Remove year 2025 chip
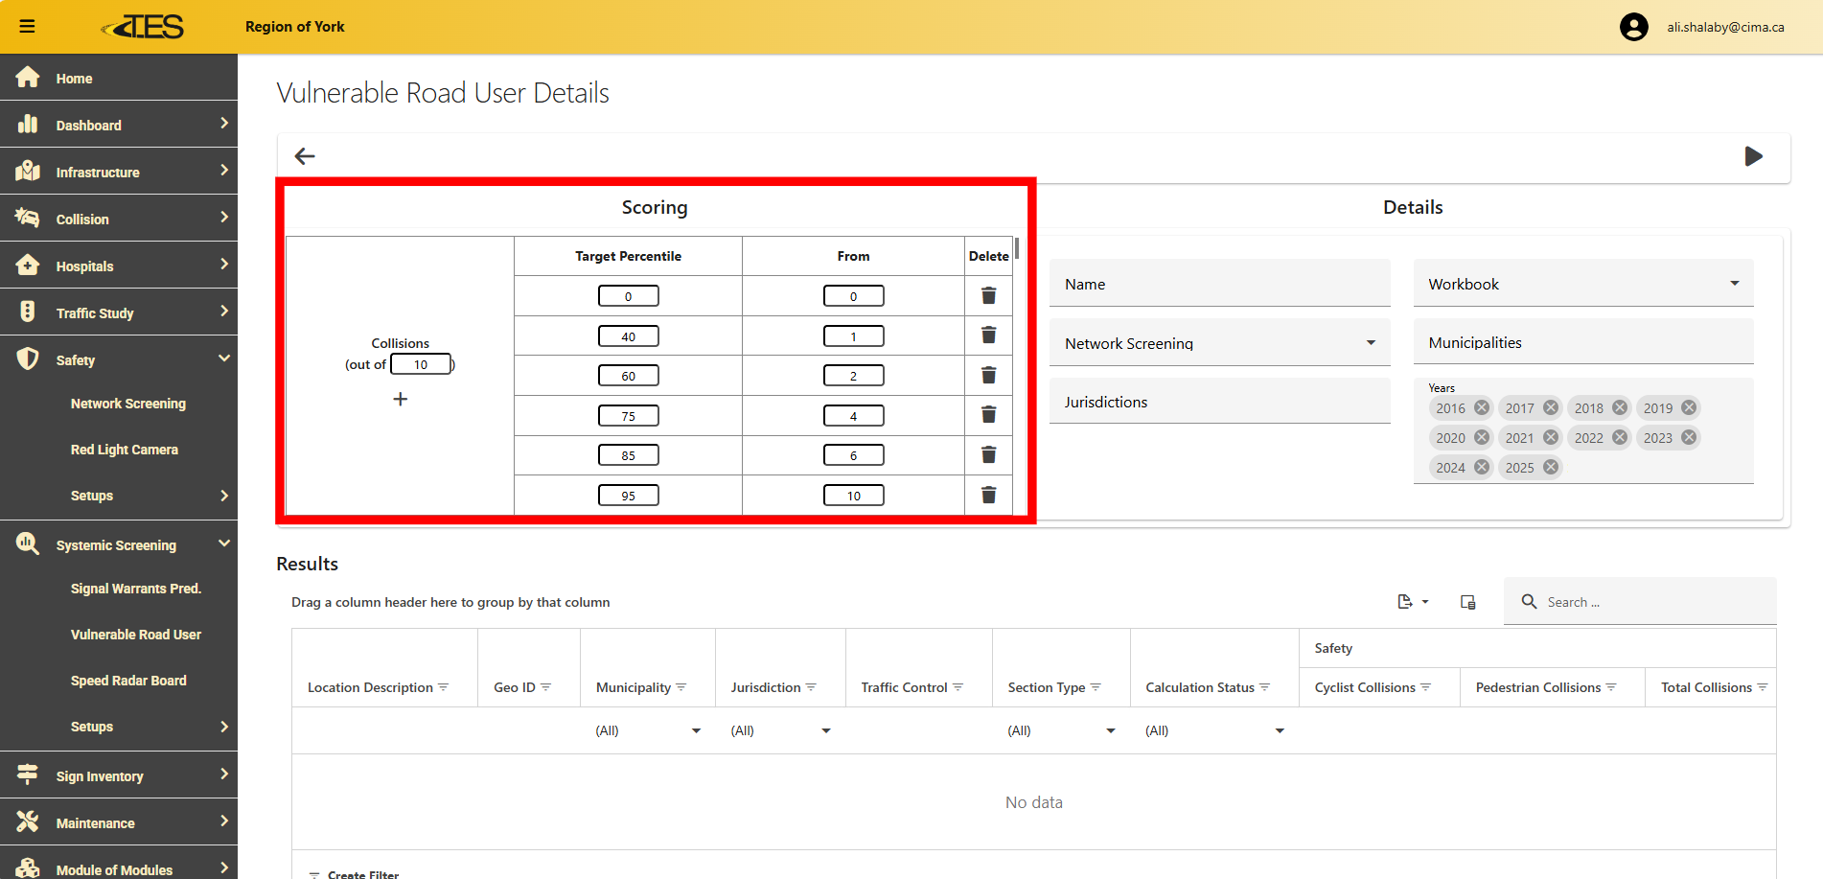Viewport: 1823px width, 879px height. click(x=1551, y=467)
